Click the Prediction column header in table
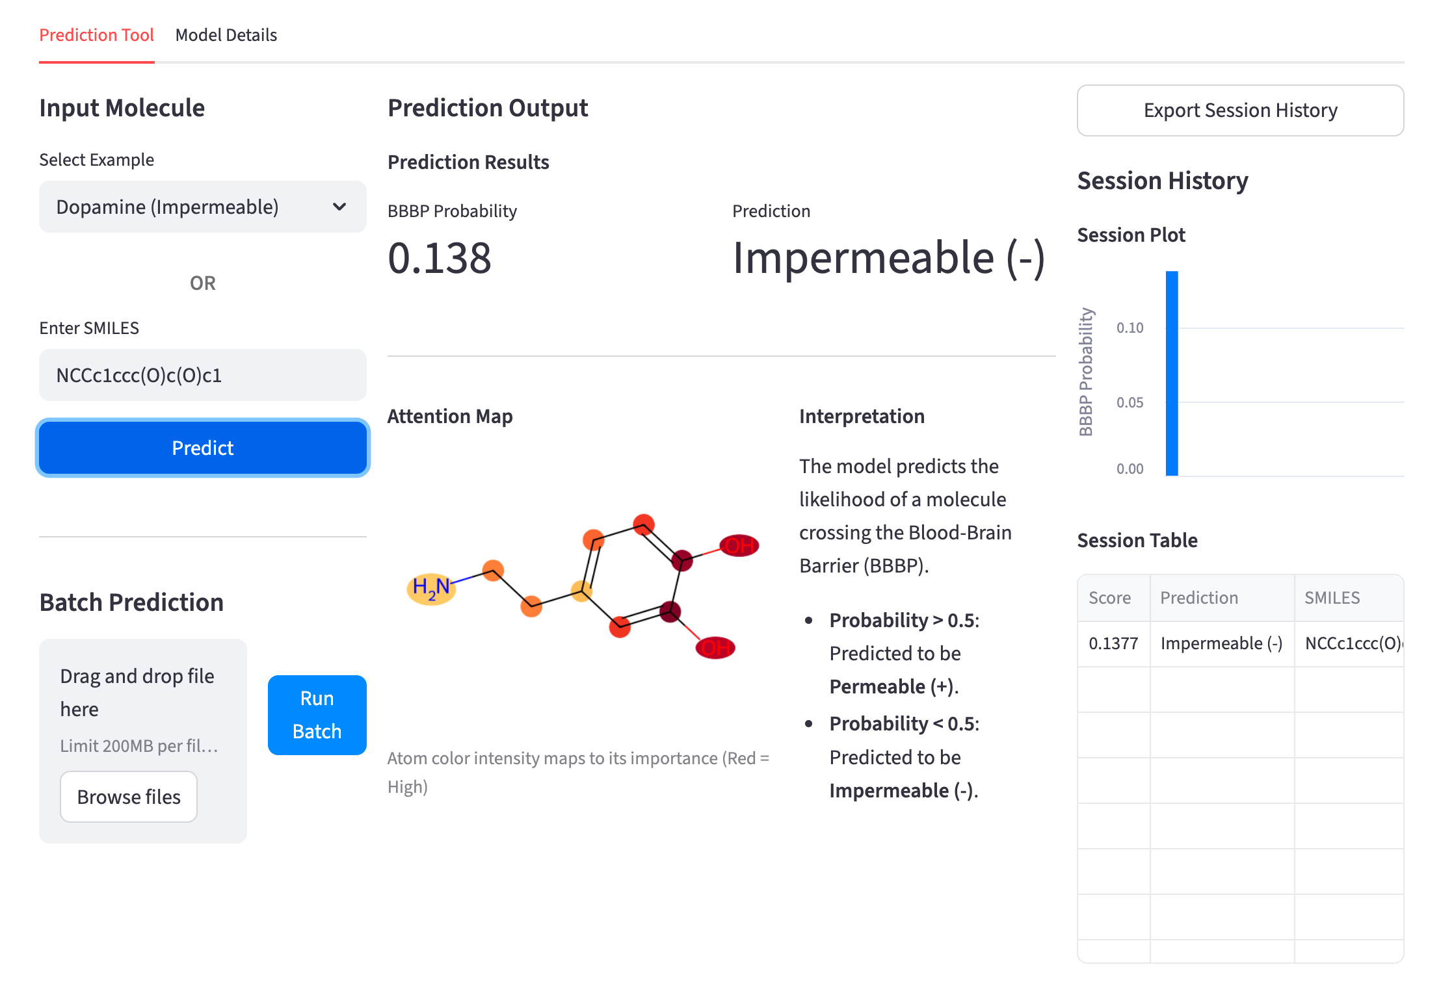Image resolution: width=1441 pixels, height=993 pixels. (1199, 598)
